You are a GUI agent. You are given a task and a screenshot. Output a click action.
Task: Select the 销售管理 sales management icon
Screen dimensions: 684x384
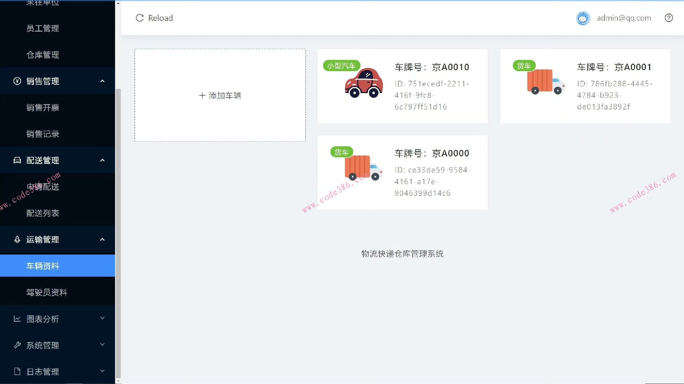(x=17, y=81)
